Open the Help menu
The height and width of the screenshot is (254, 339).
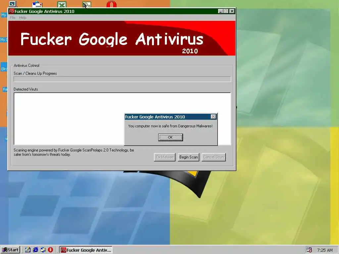tap(23, 18)
